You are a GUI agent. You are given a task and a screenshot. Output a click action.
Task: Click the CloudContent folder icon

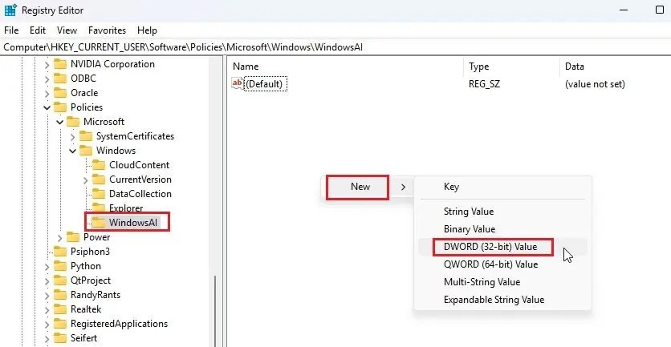pyautogui.click(x=98, y=165)
